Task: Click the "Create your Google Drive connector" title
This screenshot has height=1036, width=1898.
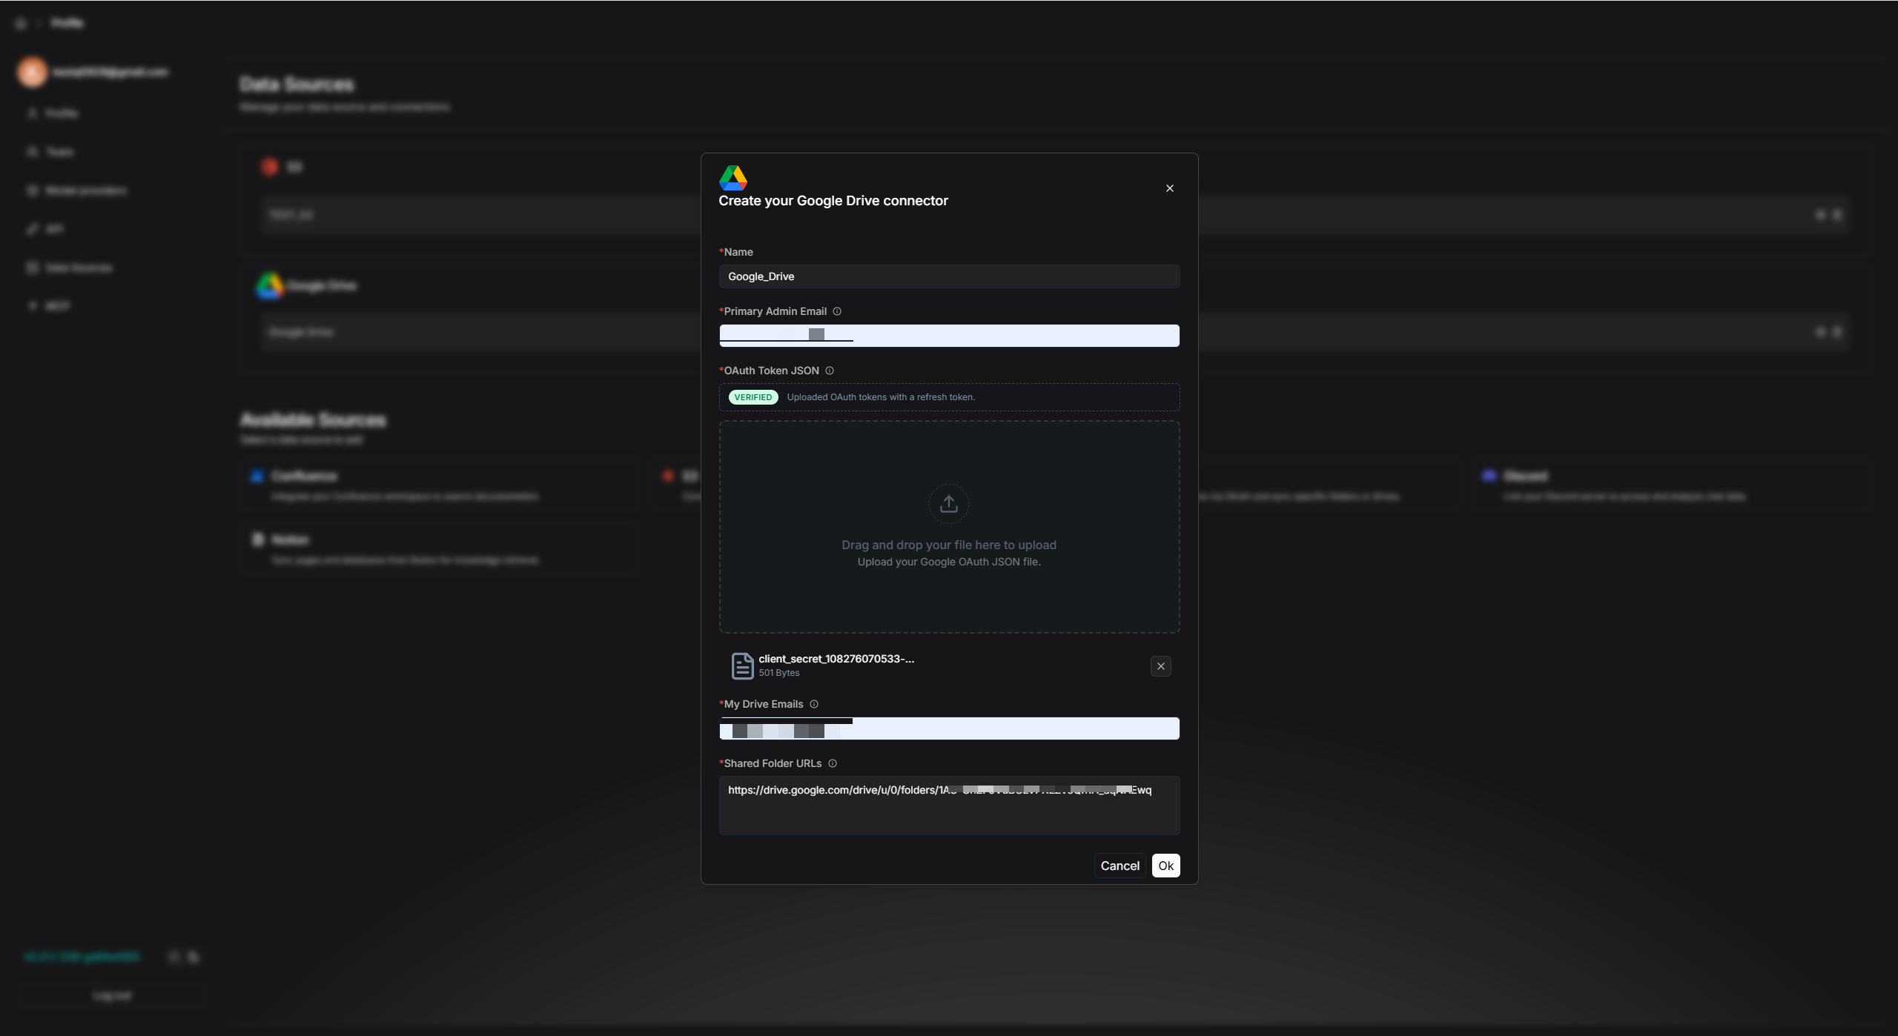Action: (833, 201)
